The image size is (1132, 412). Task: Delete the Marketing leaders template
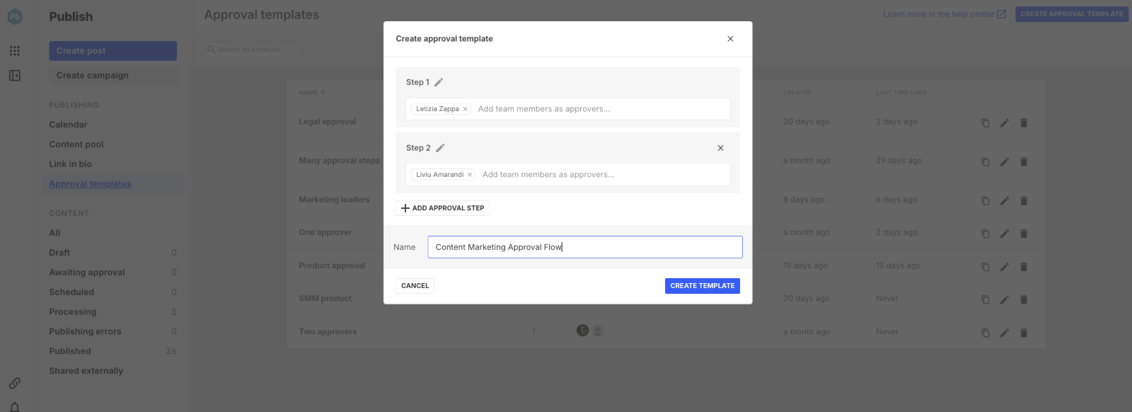pos(1023,201)
